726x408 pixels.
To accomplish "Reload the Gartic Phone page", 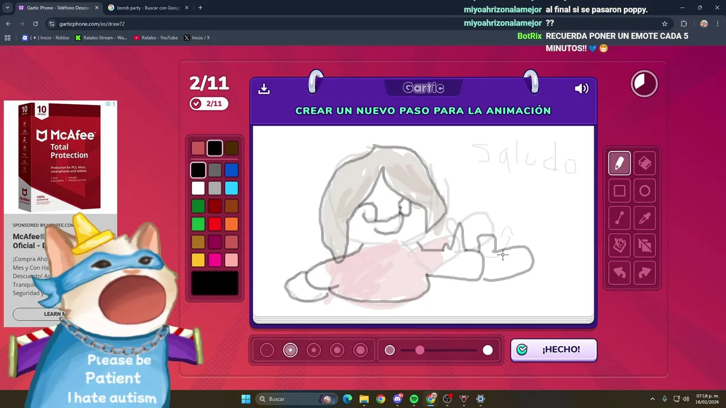I will pos(35,24).
